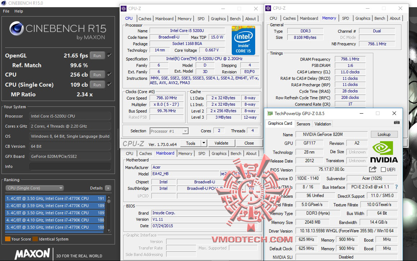Click the CPU-Z icon in Memory window title
417x261 pixels.
click(269, 8)
